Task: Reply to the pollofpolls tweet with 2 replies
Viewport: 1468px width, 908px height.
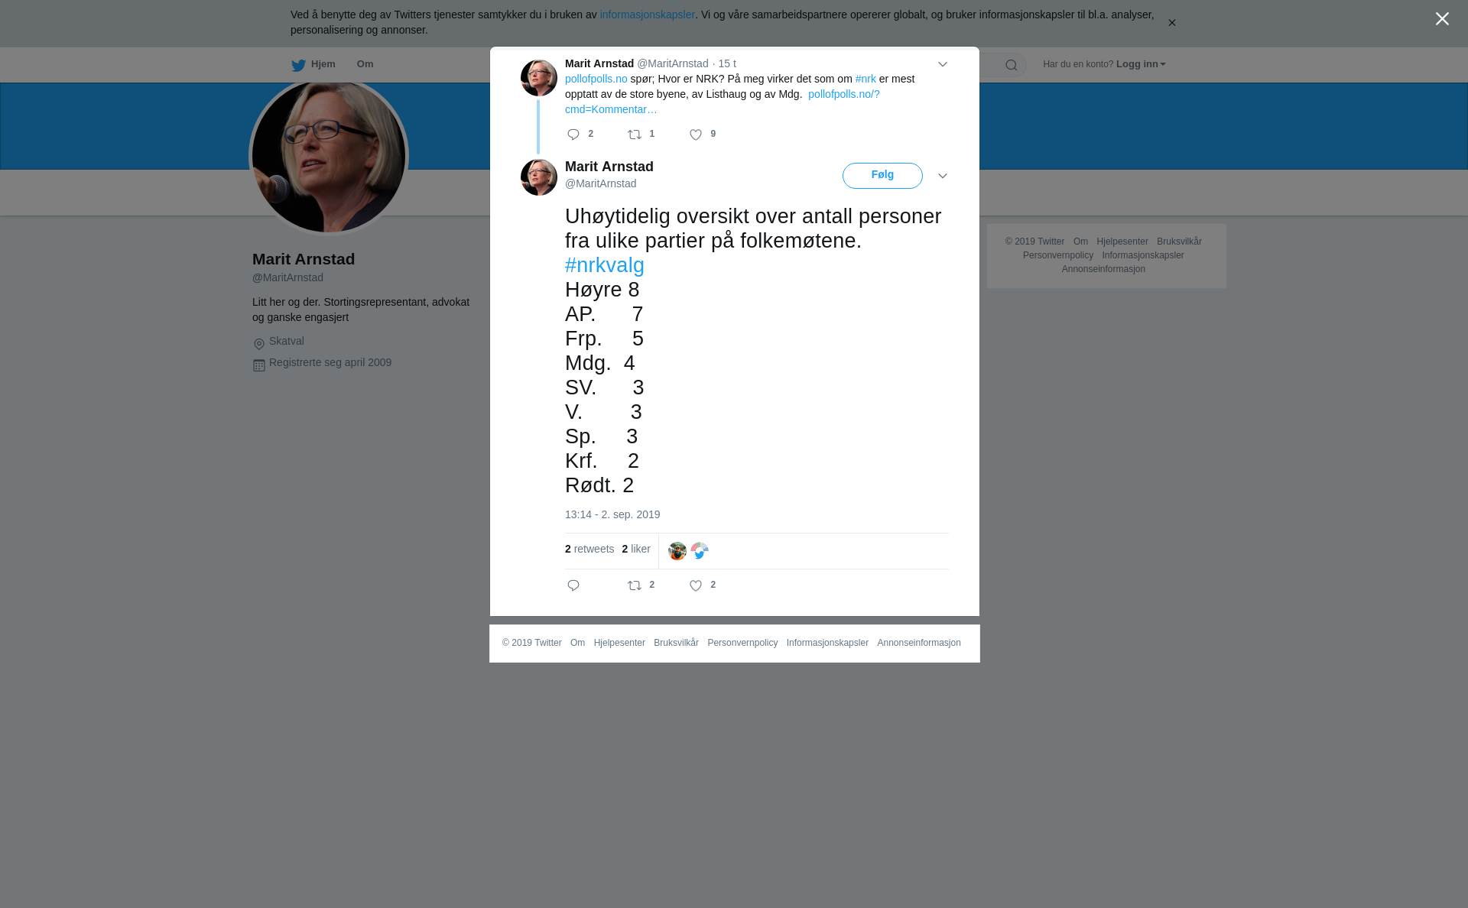Action: pos(573,135)
